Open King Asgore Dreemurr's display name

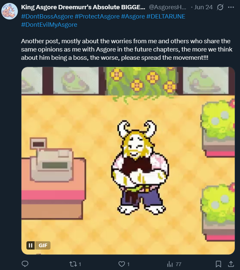[x=83, y=7]
